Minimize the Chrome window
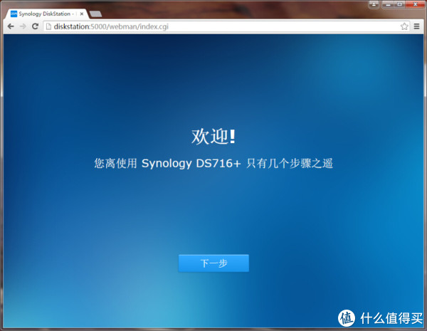Screen dimensions: 427x331 (388, 6)
